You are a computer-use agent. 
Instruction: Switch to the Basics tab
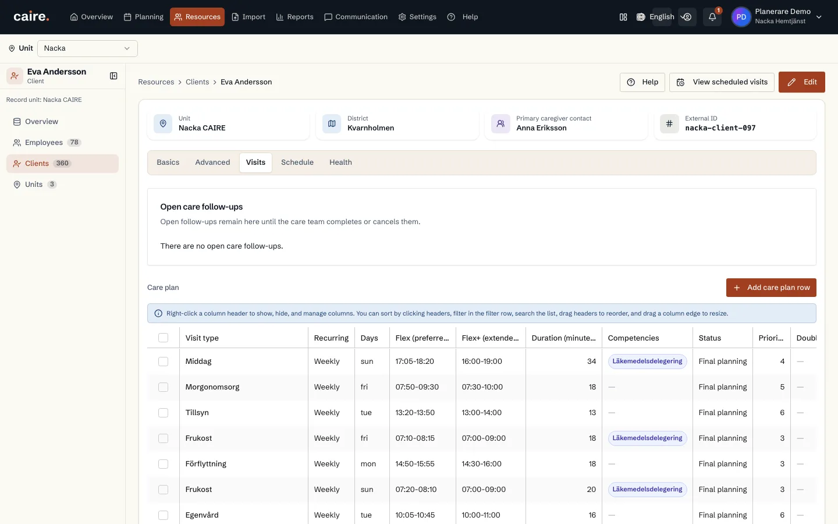(168, 162)
